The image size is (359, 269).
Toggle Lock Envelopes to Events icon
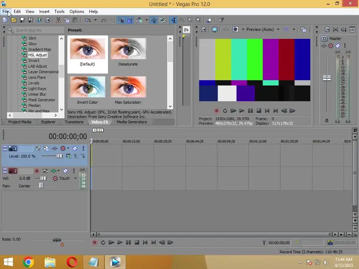coord(154,20)
